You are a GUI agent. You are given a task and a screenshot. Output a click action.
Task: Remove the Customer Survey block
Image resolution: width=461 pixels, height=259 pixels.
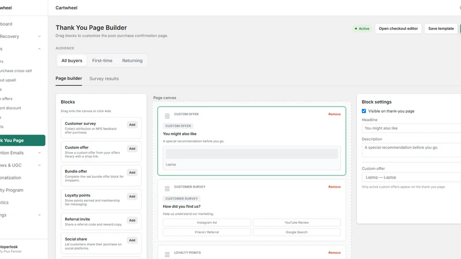coord(334,186)
